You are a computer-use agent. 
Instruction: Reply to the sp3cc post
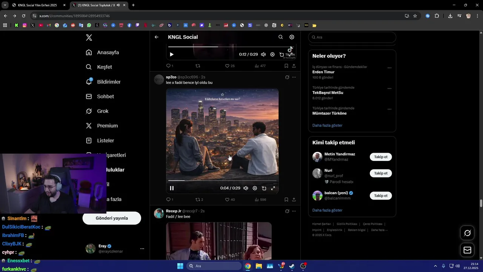[x=170, y=199]
